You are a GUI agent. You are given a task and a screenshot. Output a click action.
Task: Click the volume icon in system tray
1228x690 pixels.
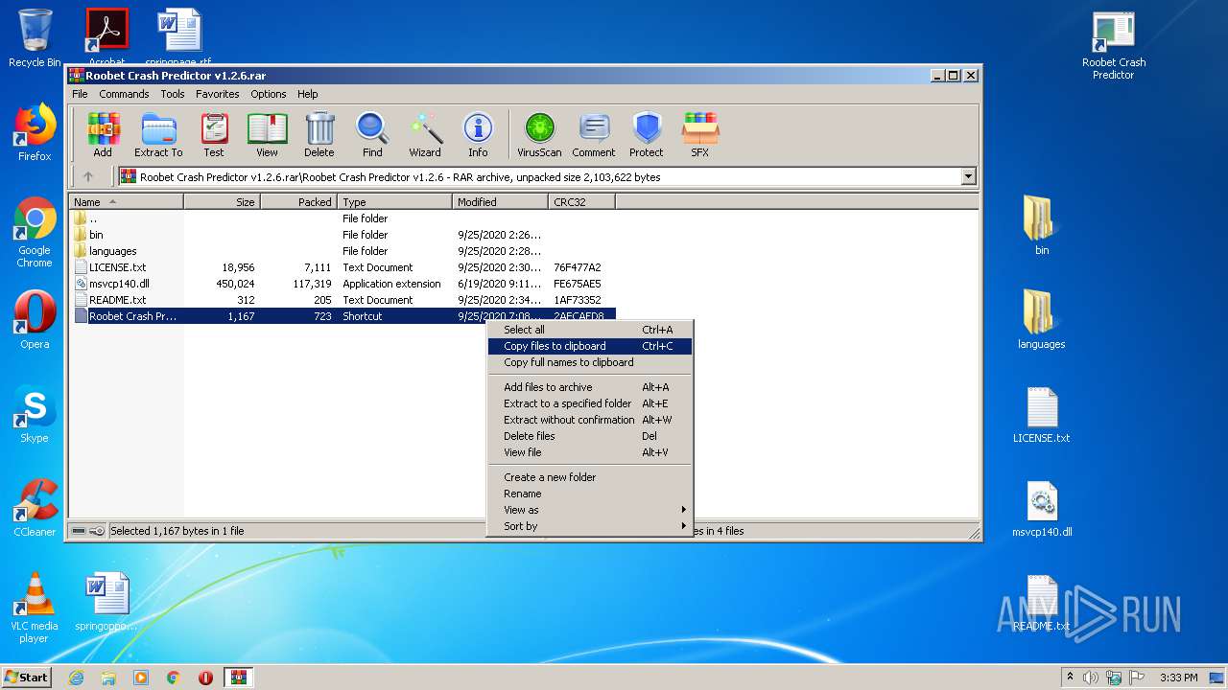coord(1090,678)
